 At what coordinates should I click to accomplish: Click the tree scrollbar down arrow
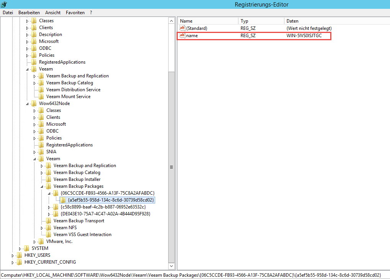pyautogui.click(x=171, y=266)
